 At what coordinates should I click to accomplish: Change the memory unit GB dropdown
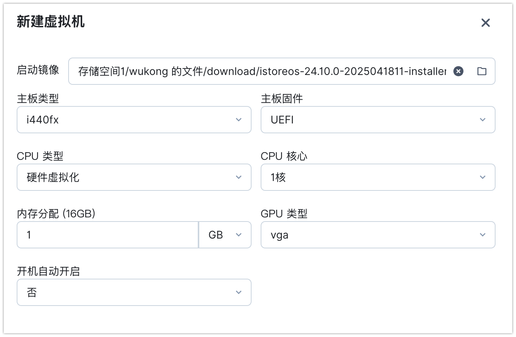225,235
